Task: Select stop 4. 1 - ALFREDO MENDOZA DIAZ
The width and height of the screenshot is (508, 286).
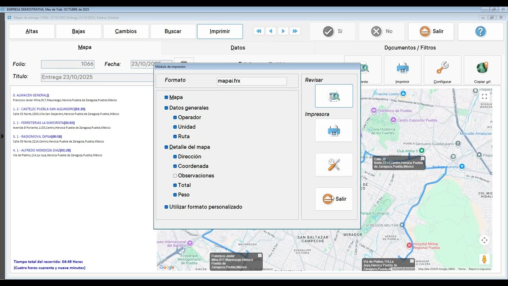Action: pyautogui.click(x=42, y=151)
